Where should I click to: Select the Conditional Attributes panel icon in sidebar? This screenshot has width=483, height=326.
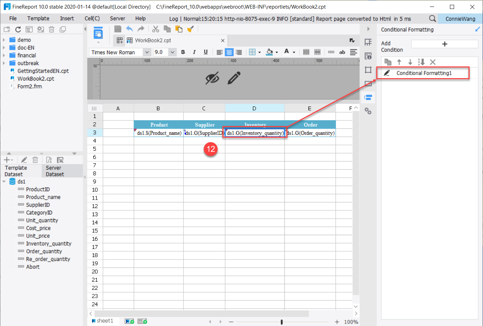(368, 97)
